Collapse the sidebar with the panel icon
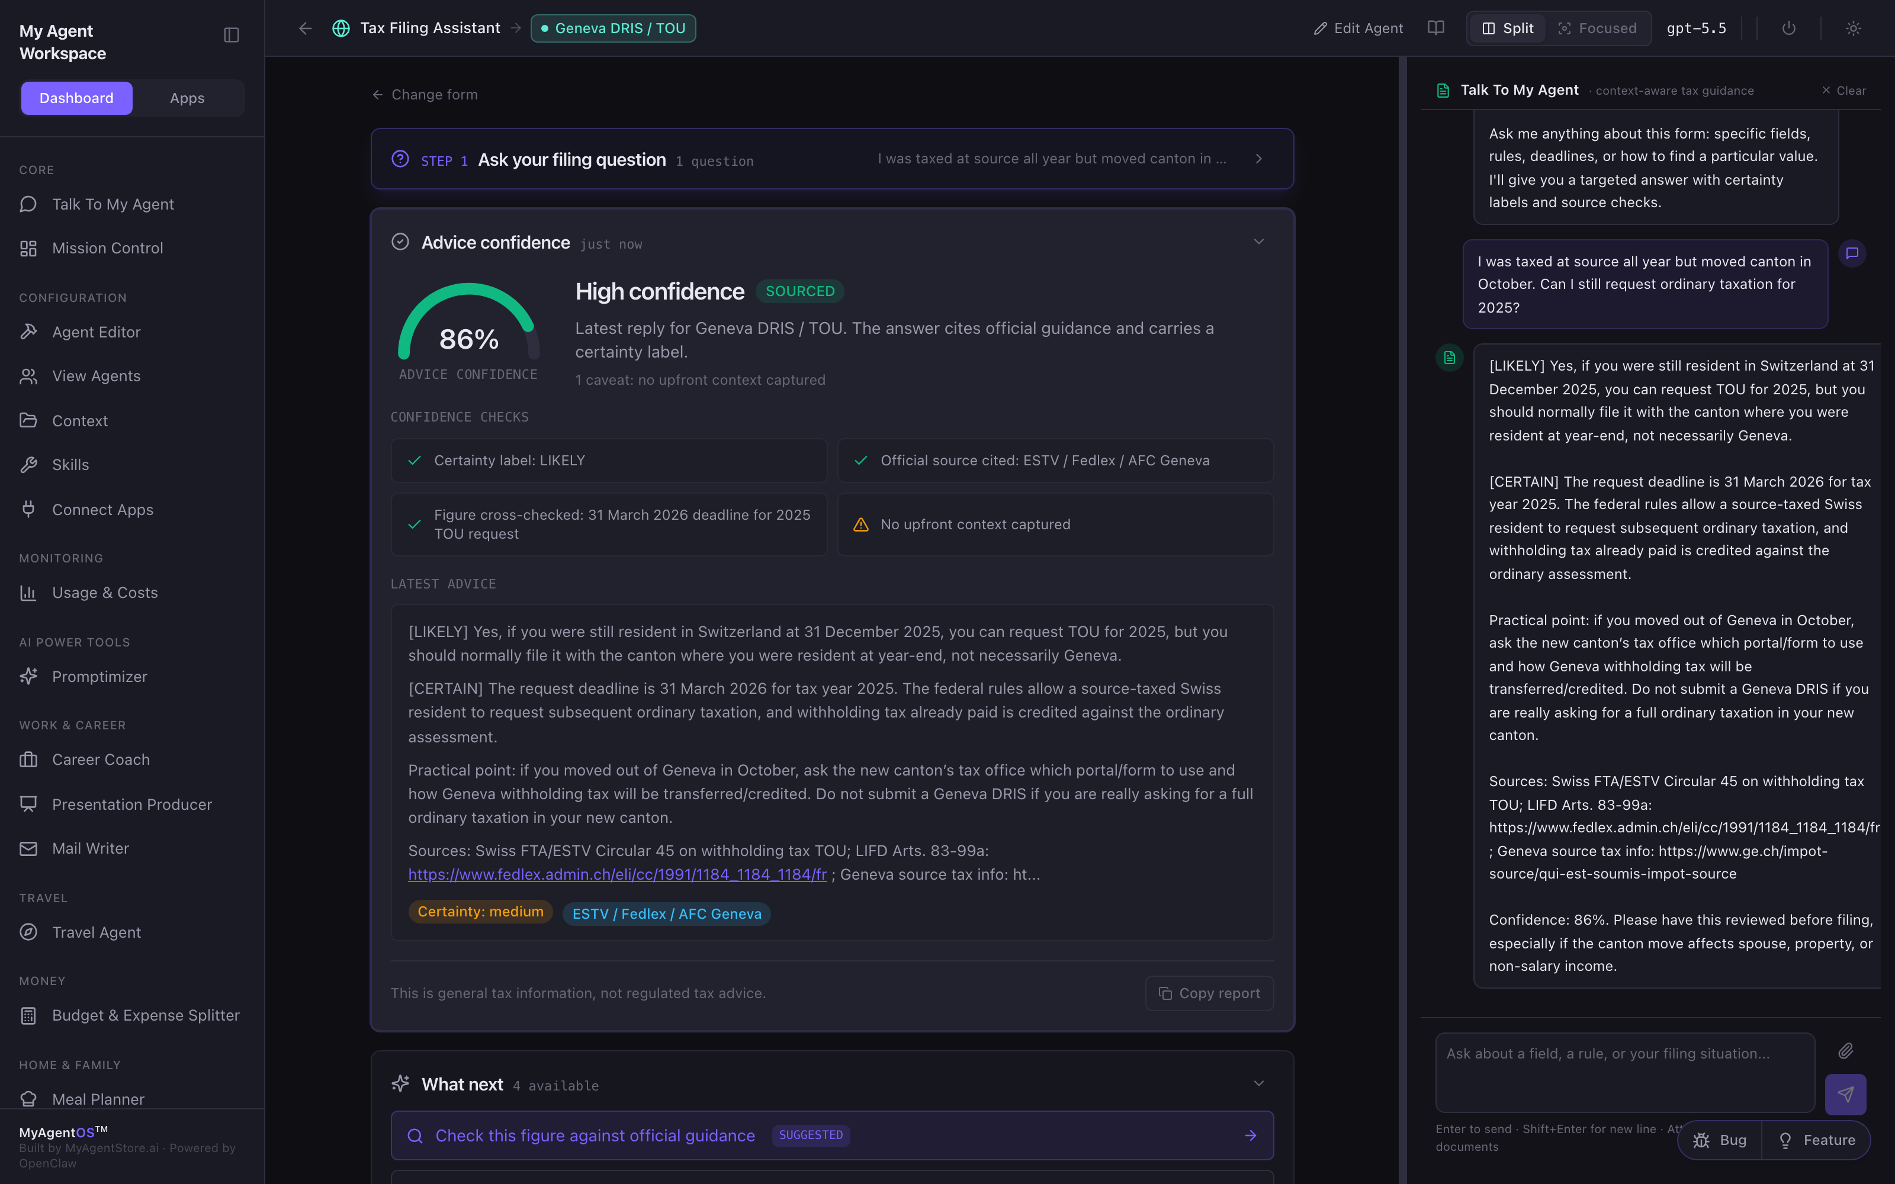This screenshot has height=1184, width=1895. [231, 36]
